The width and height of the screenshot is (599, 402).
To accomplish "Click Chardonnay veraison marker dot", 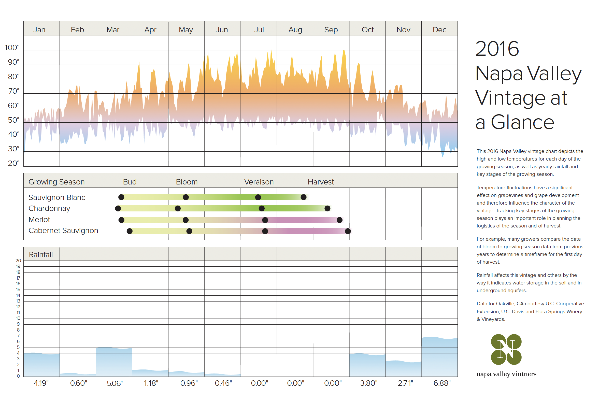I will (261, 208).
